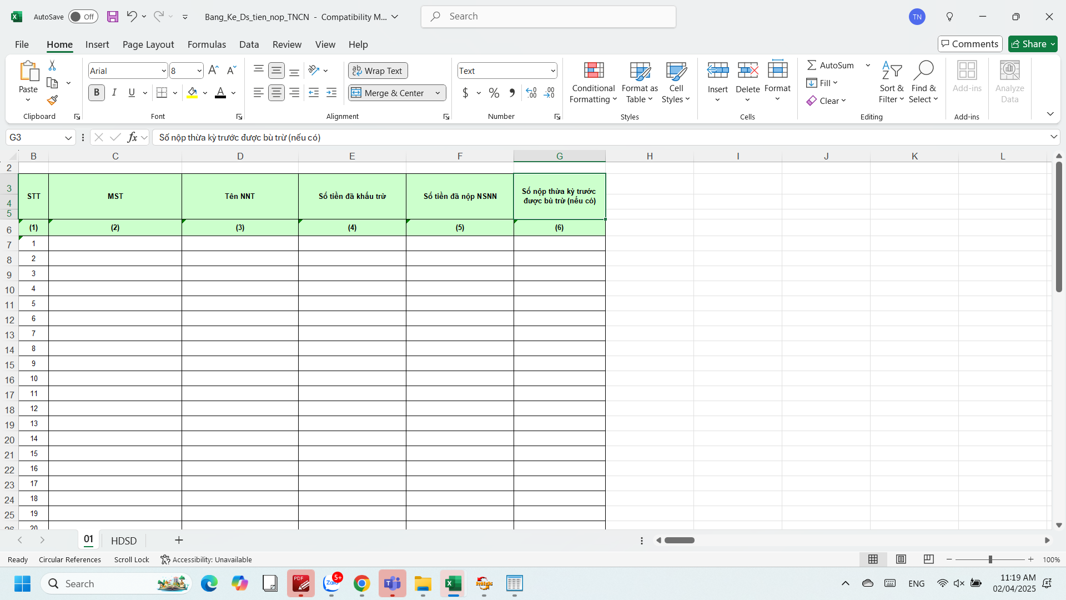Click the Increase Indent icon

331,93
